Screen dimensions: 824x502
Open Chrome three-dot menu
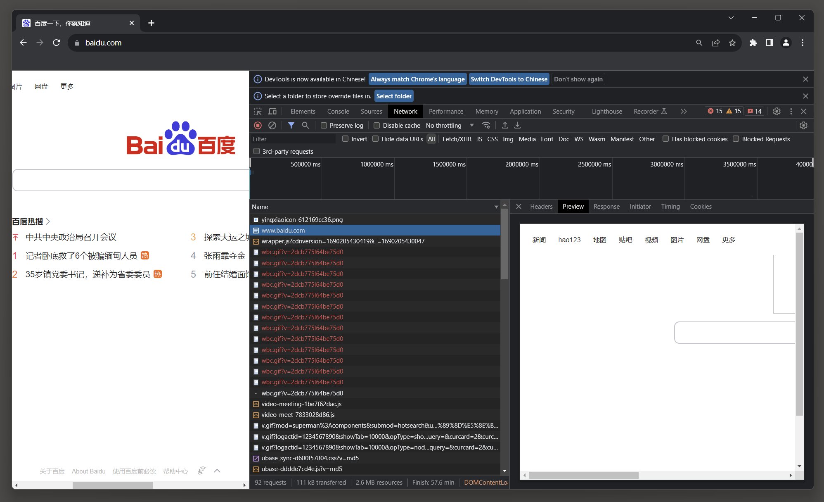point(803,43)
